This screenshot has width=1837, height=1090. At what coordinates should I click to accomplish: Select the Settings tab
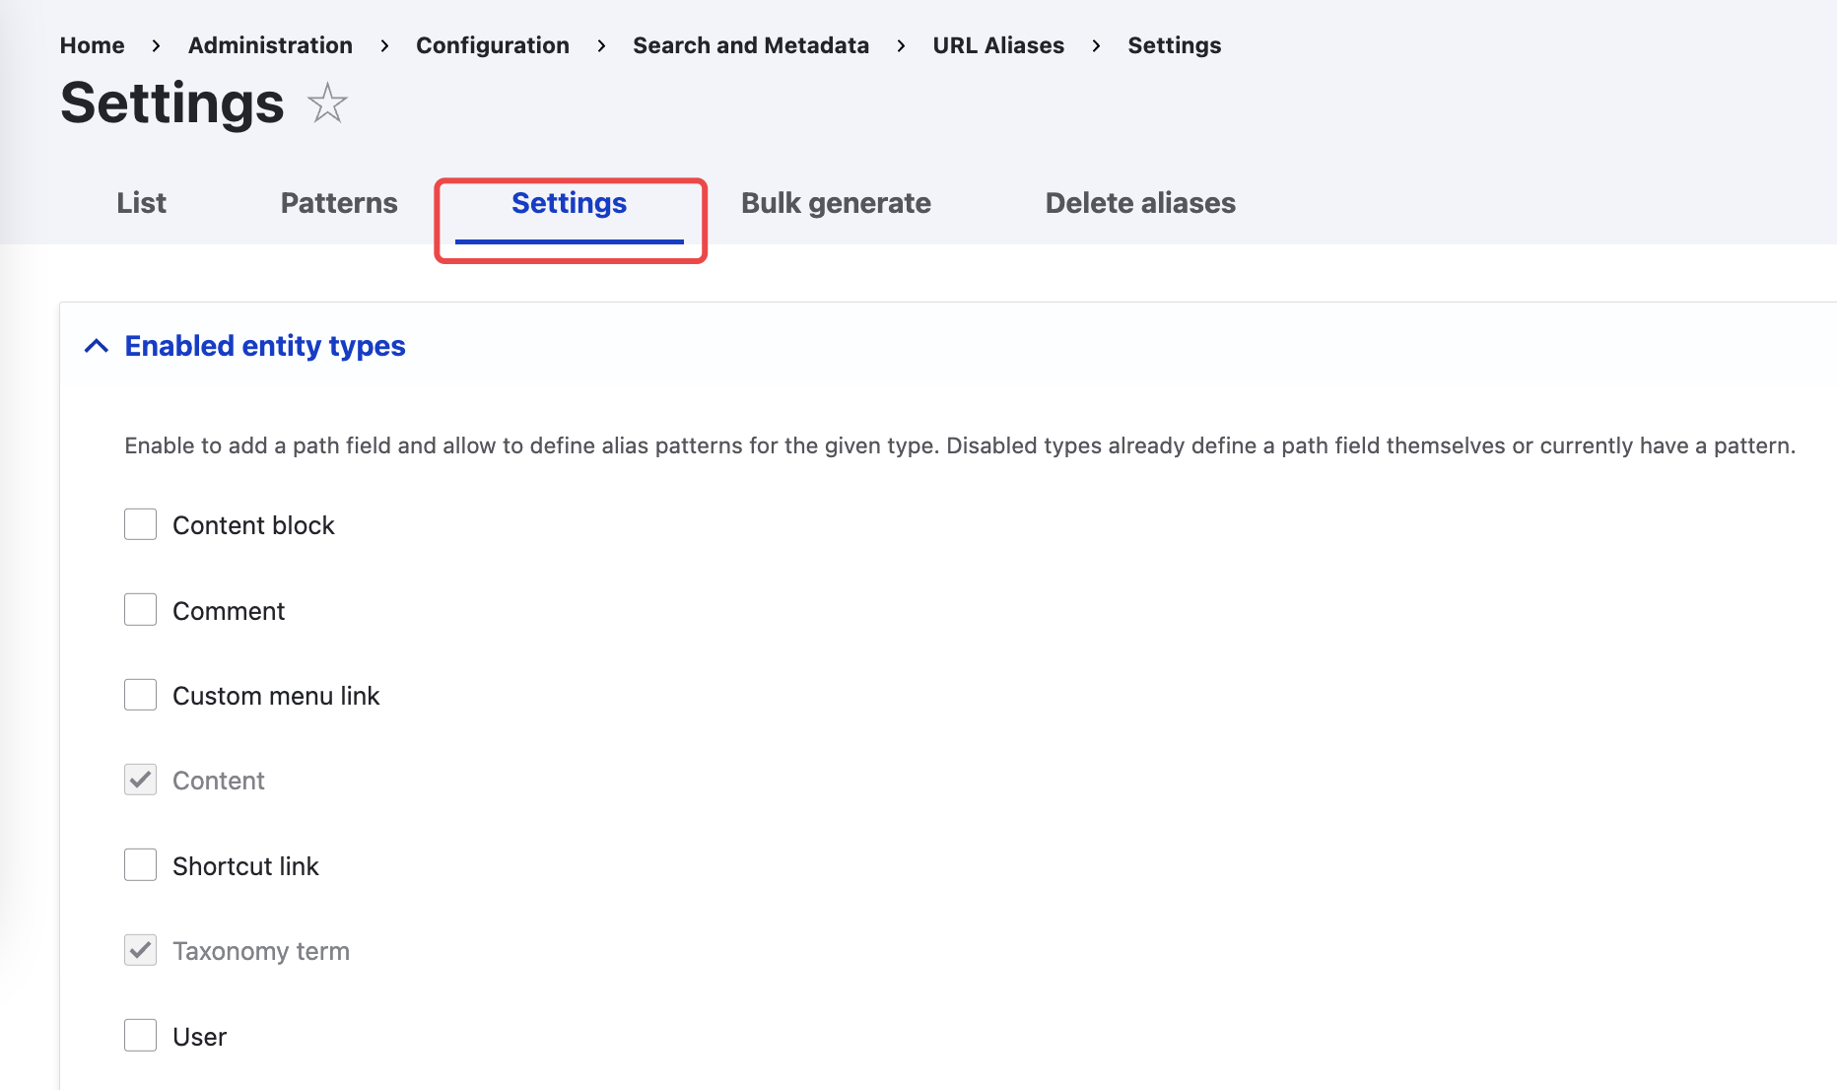click(x=569, y=203)
